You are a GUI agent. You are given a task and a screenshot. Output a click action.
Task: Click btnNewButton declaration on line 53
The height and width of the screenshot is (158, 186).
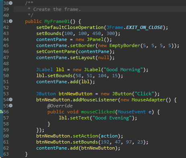76,94
